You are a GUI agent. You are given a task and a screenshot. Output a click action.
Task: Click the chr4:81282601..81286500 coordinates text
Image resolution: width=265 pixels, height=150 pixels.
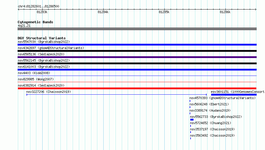coord(38,6)
